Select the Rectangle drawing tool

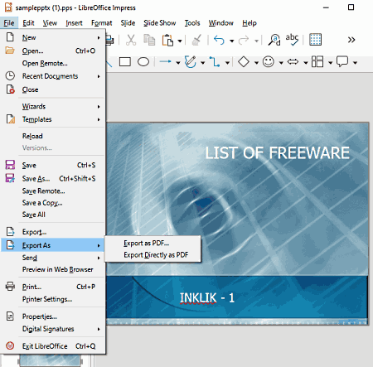point(125,62)
